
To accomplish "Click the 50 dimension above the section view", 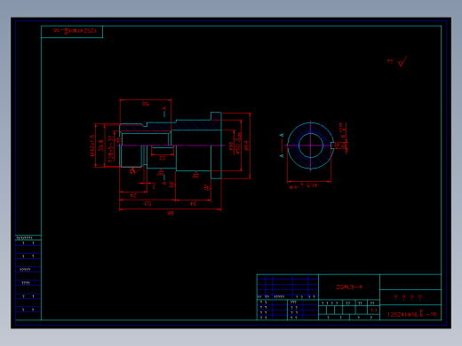I will (x=145, y=104).
